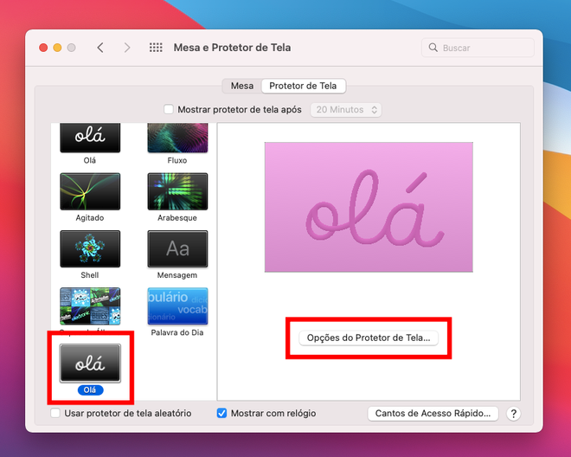Viewport: 571px width, 457px height.
Task: Open Opções do Protetor de Tela
Action: (x=369, y=338)
